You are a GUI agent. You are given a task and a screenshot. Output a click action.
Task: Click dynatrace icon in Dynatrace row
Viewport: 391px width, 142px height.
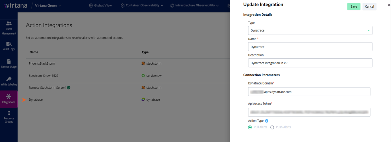pos(143,100)
